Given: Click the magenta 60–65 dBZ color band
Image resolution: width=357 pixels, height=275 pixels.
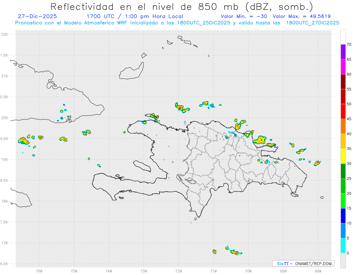Looking at the screenshot, I should coord(343,67).
